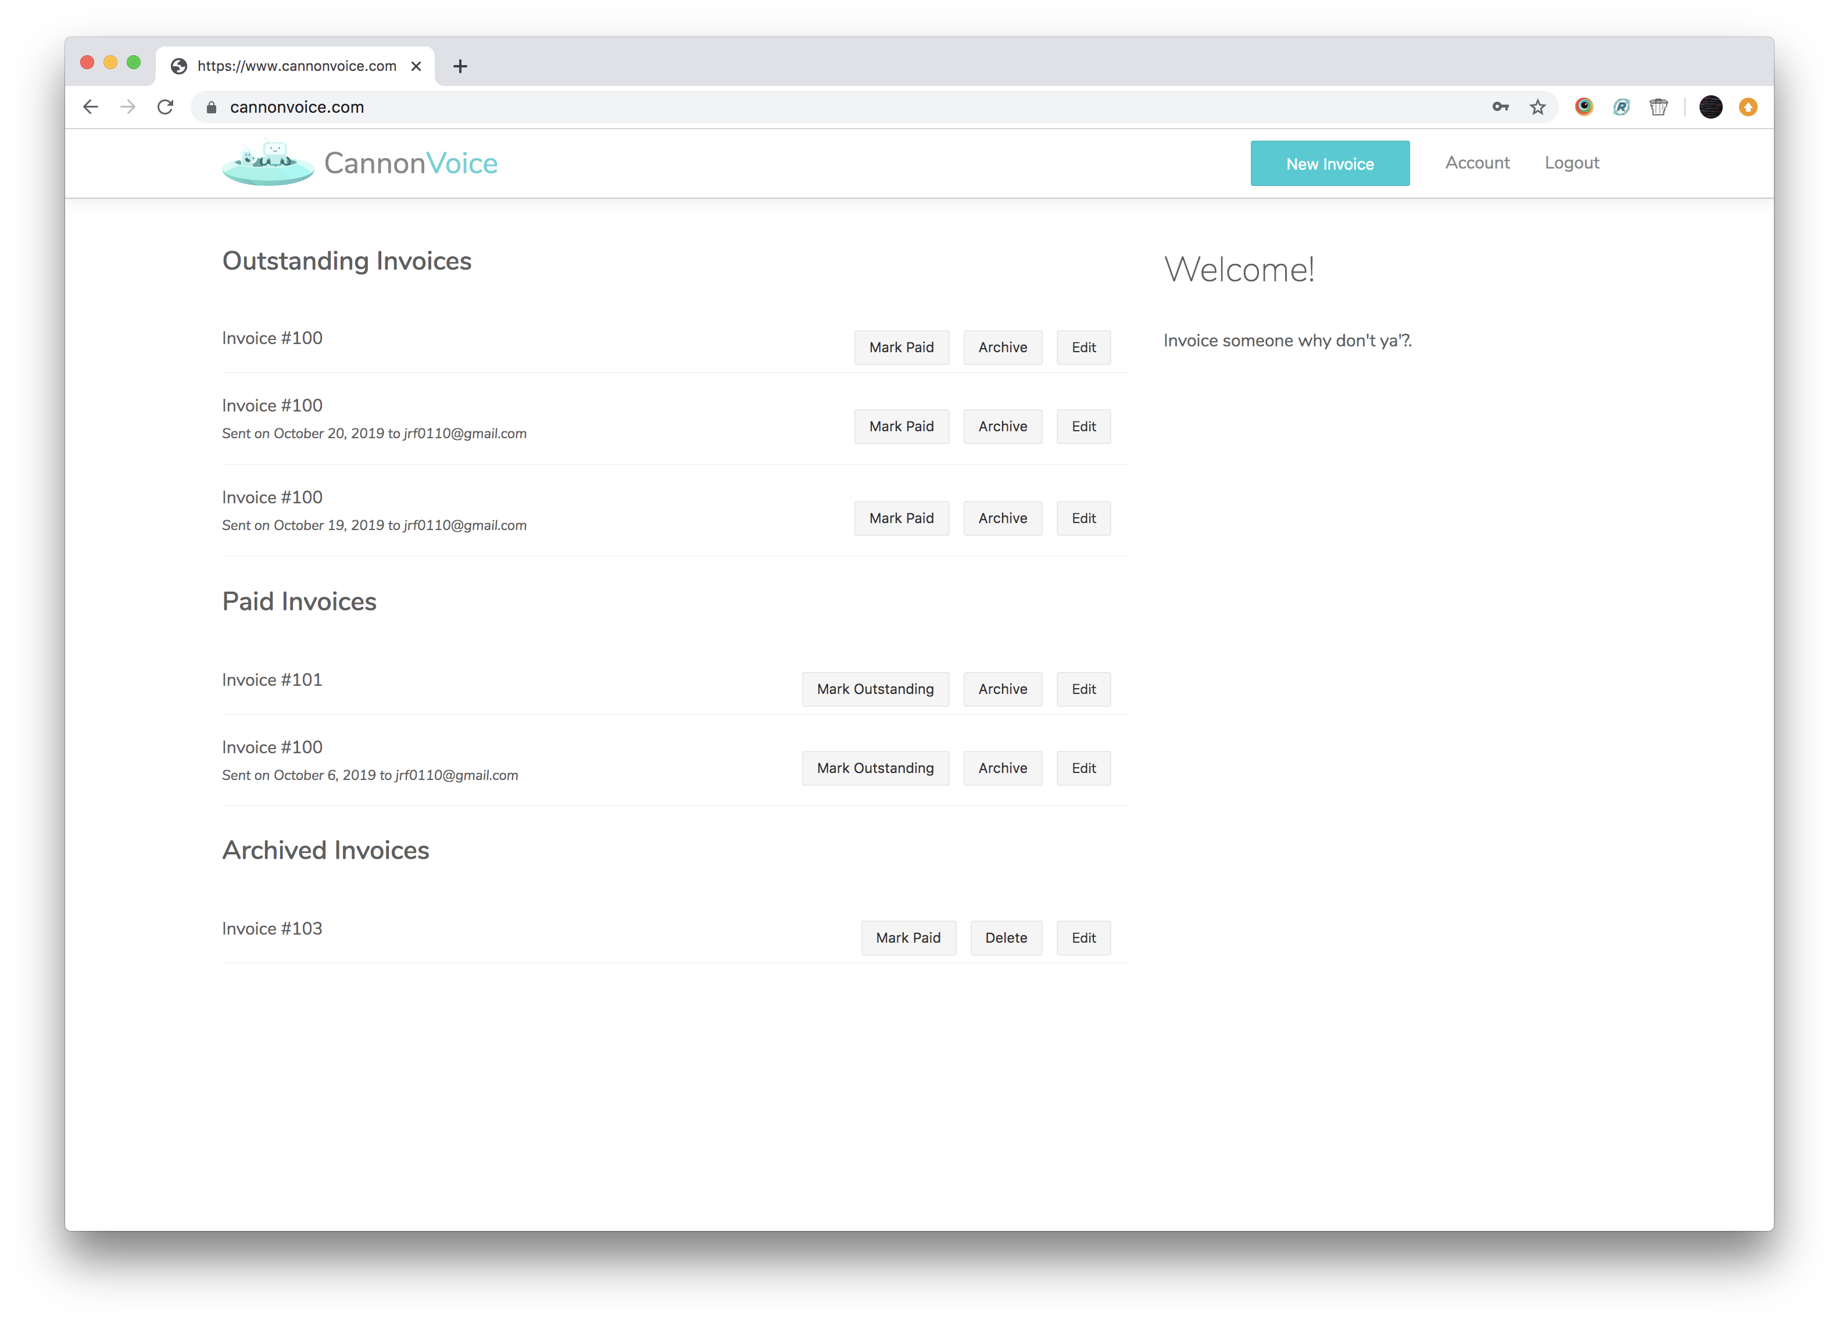Mark Outstanding the October 6 invoice
This screenshot has height=1324, width=1839.
pos(876,768)
